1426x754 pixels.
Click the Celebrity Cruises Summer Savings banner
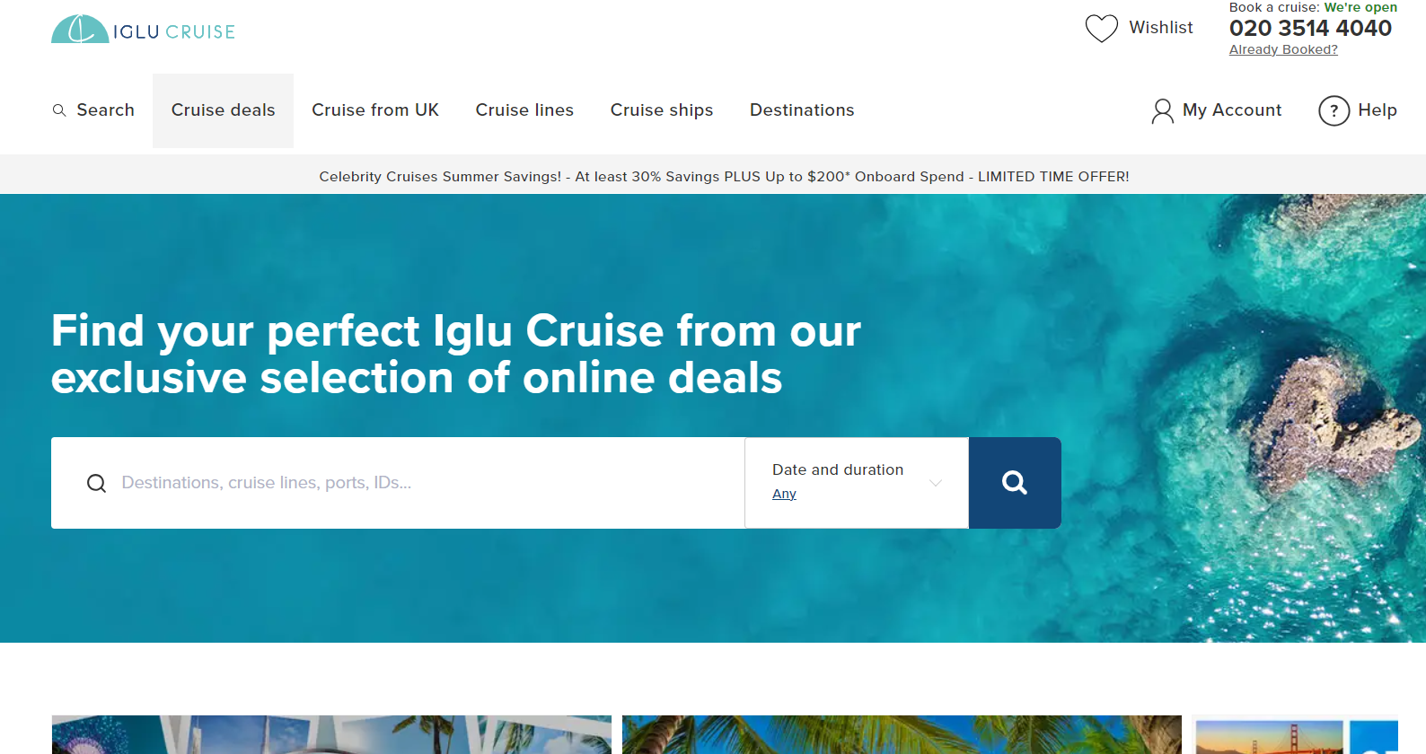point(724,176)
